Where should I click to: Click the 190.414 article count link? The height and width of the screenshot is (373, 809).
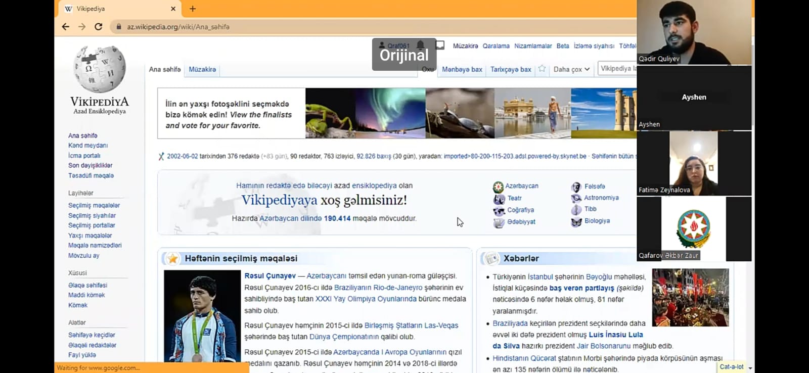(x=337, y=218)
